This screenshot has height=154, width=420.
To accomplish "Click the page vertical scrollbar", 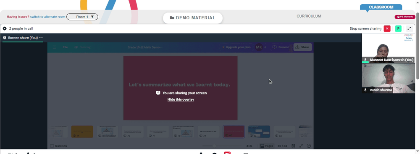I will (417, 46).
